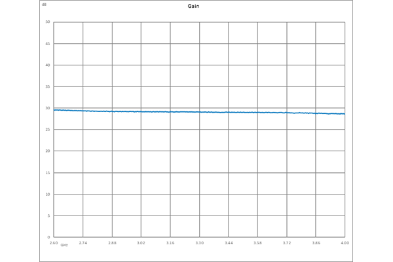The height and width of the screenshot is (262, 393).
Task: Select the sixth blue data marker
Action: coord(214,116)
